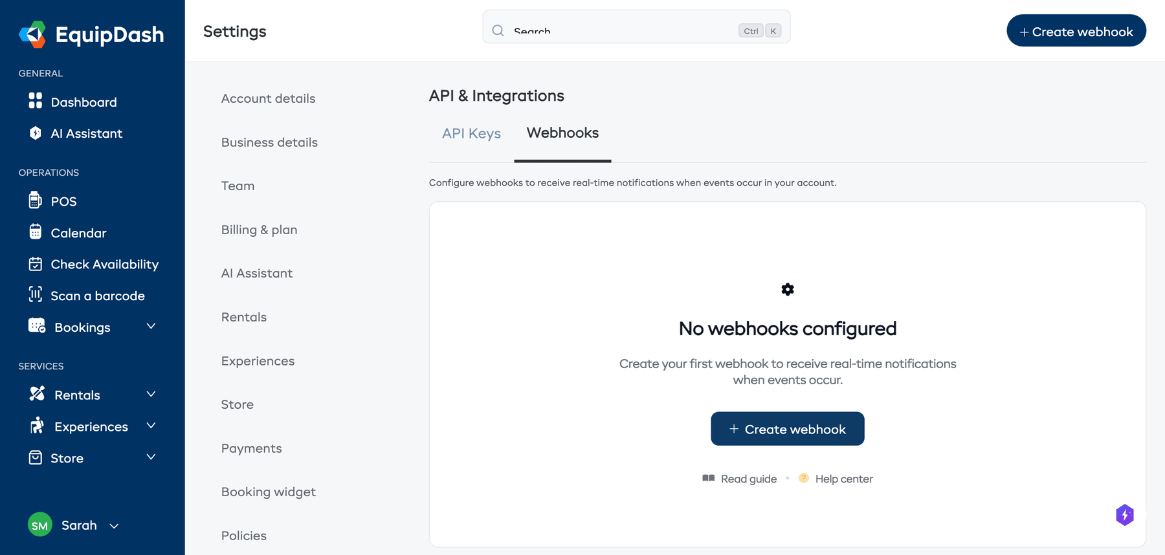
Task: Click the search magnifier icon
Action: [498, 30]
